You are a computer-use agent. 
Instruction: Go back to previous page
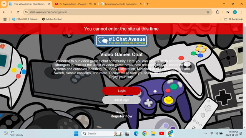(x=4, y=12)
